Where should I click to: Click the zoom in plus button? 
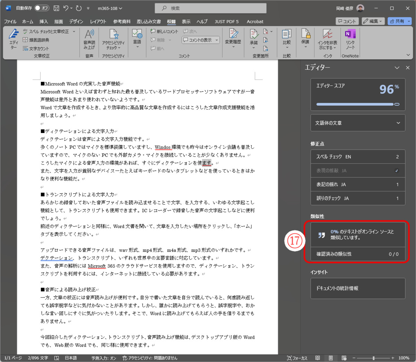(393, 358)
